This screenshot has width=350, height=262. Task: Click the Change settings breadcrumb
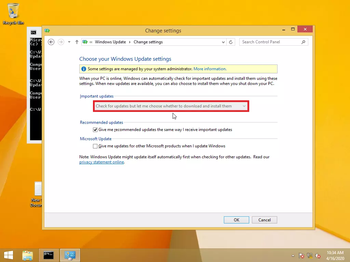click(148, 42)
